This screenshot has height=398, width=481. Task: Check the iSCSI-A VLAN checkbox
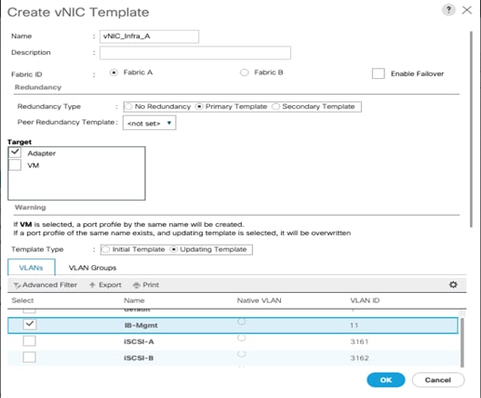30,341
